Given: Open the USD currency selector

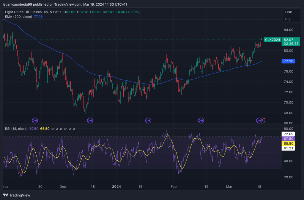Looking at the screenshot, I should (289, 12).
